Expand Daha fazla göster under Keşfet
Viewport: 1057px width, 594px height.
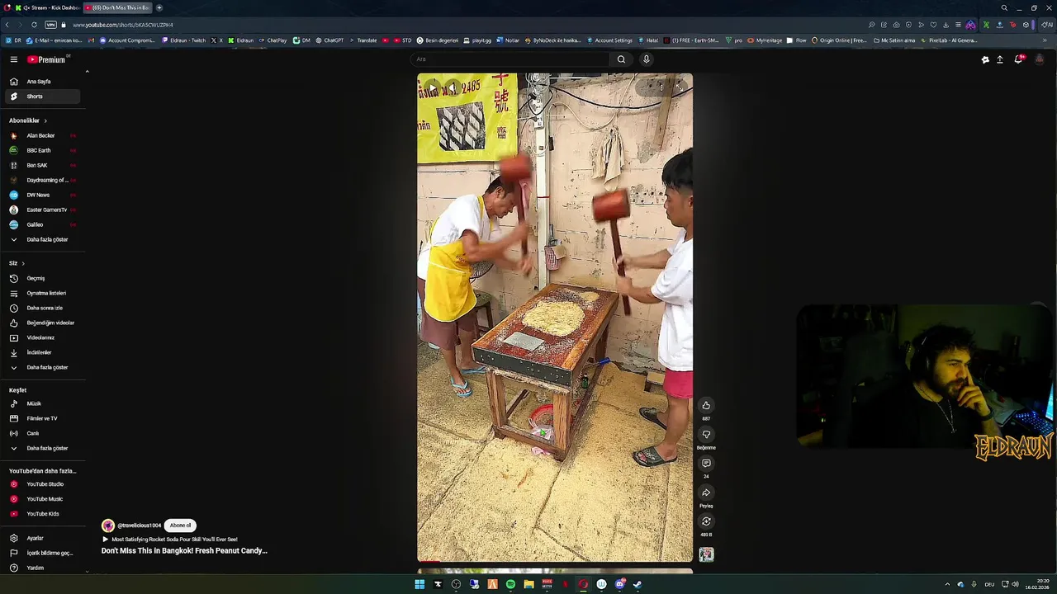[x=40, y=448]
